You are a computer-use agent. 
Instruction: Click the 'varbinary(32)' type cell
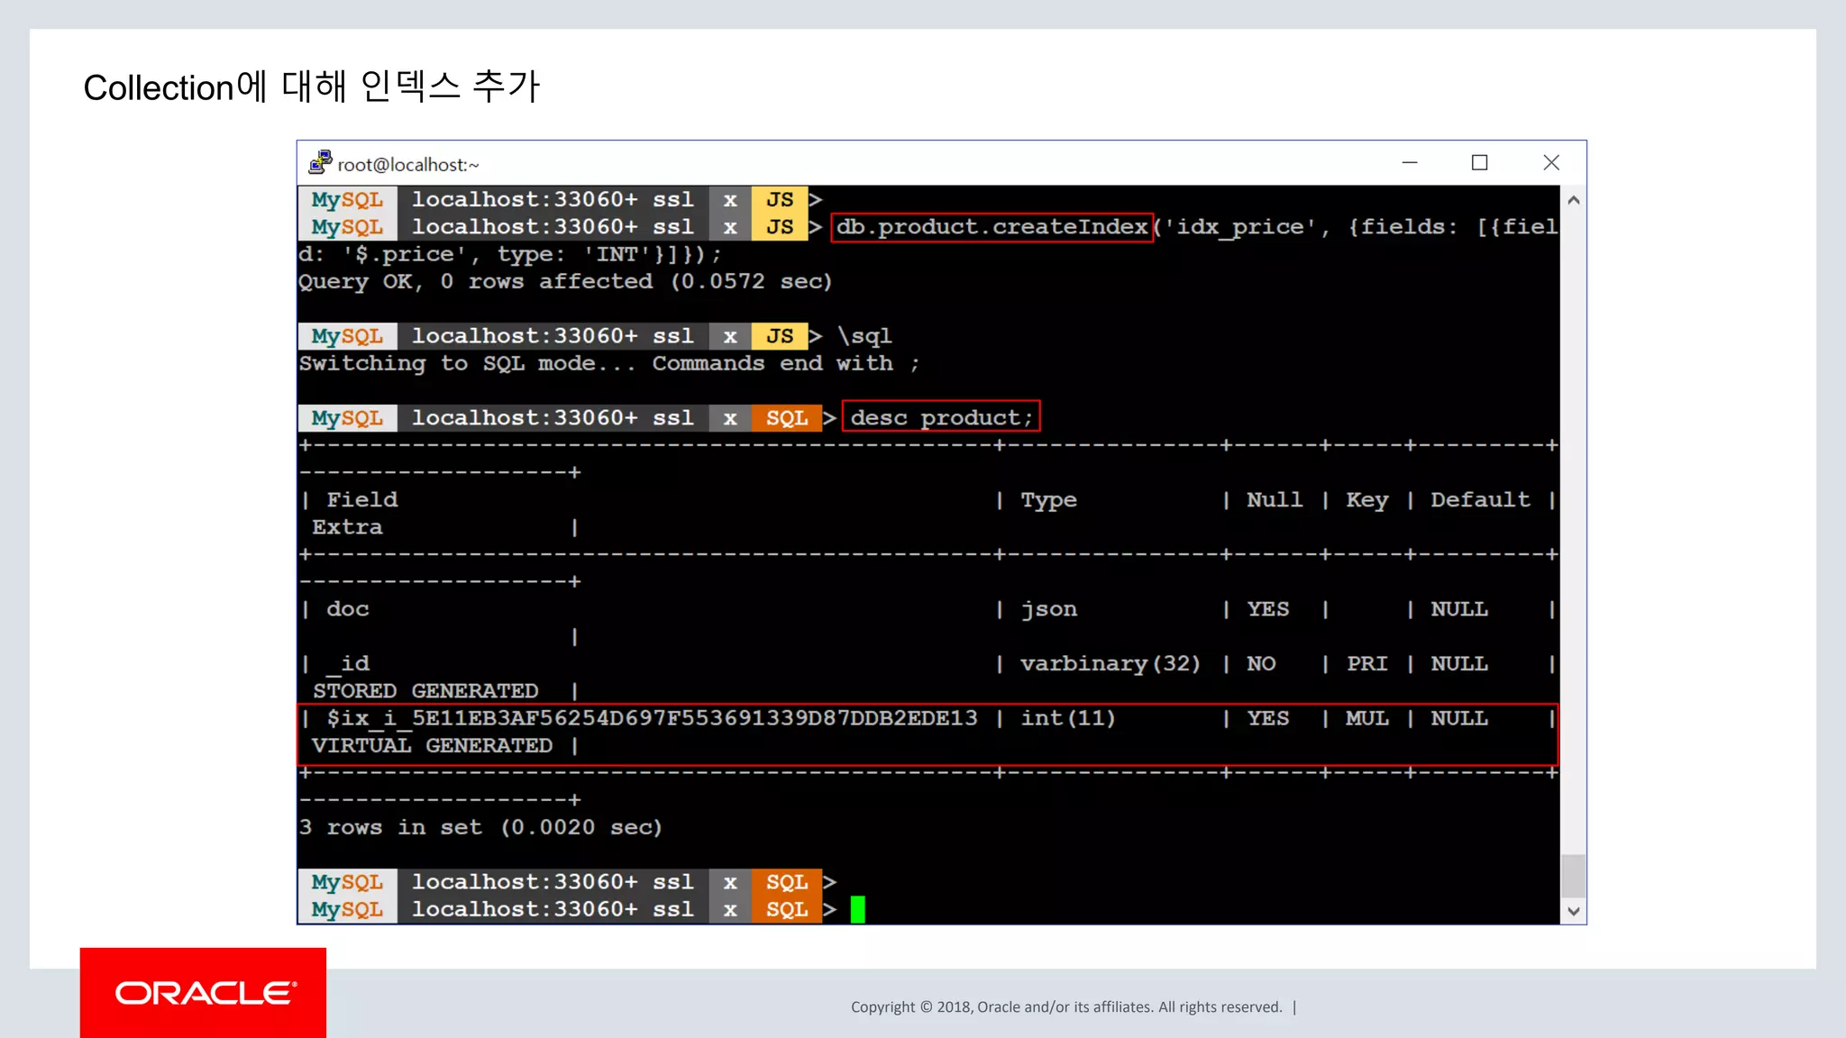click(x=1110, y=664)
